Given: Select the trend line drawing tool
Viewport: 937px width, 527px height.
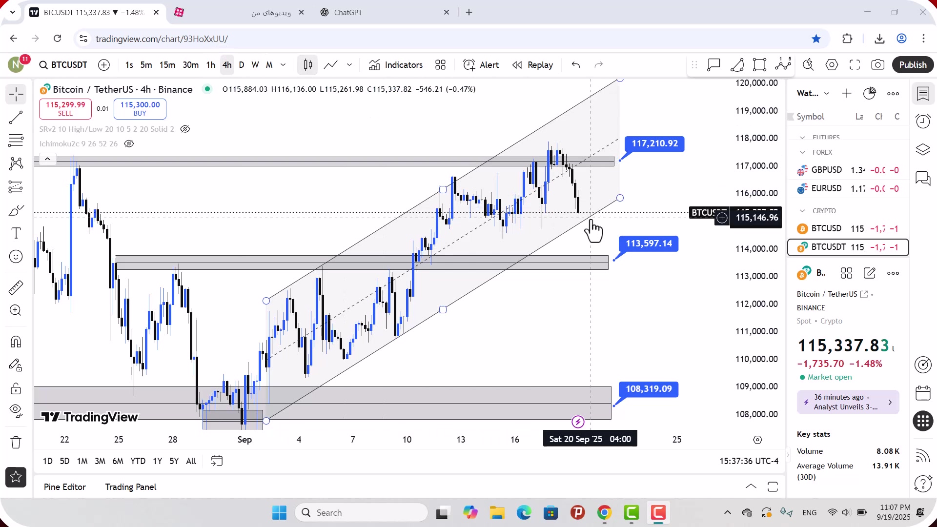Looking at the screenshot, I should click(16, 118).
